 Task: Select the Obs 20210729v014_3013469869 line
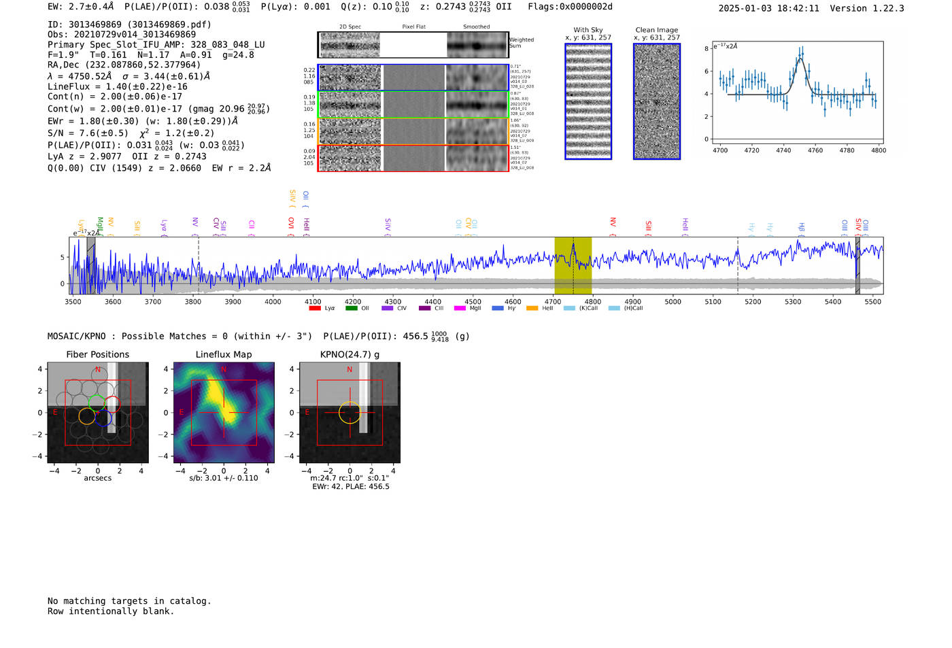coord(122,34)
